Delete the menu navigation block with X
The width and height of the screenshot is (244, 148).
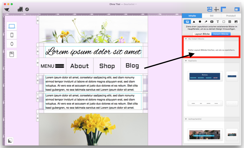point(38,59)
